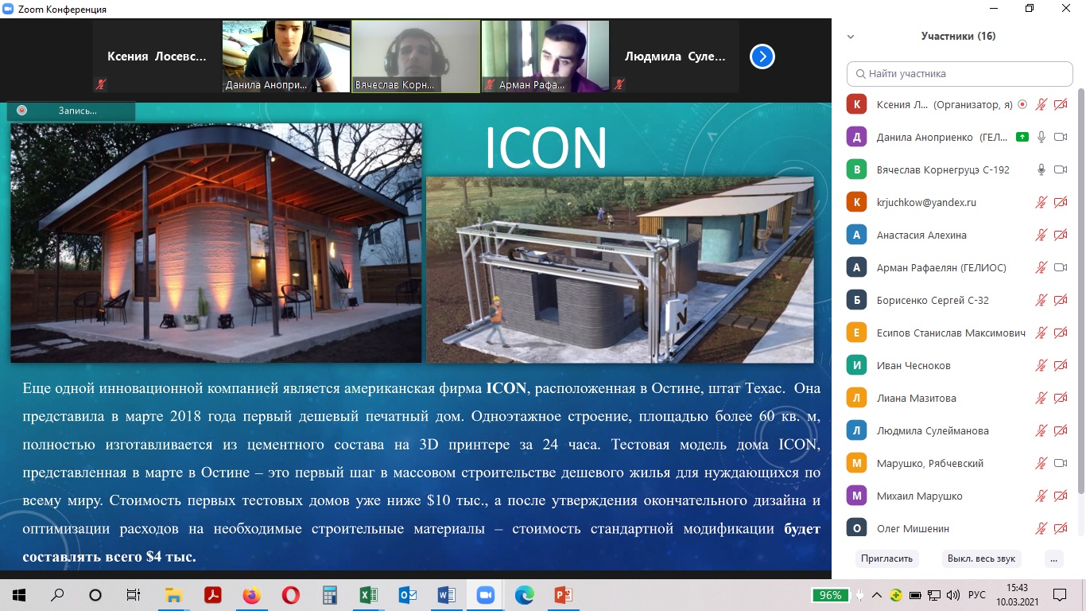
Task: Unmute Арман Рафаелян (ГЕЛИОС)
Action: pyautogui.click(x=1041, y=267)
